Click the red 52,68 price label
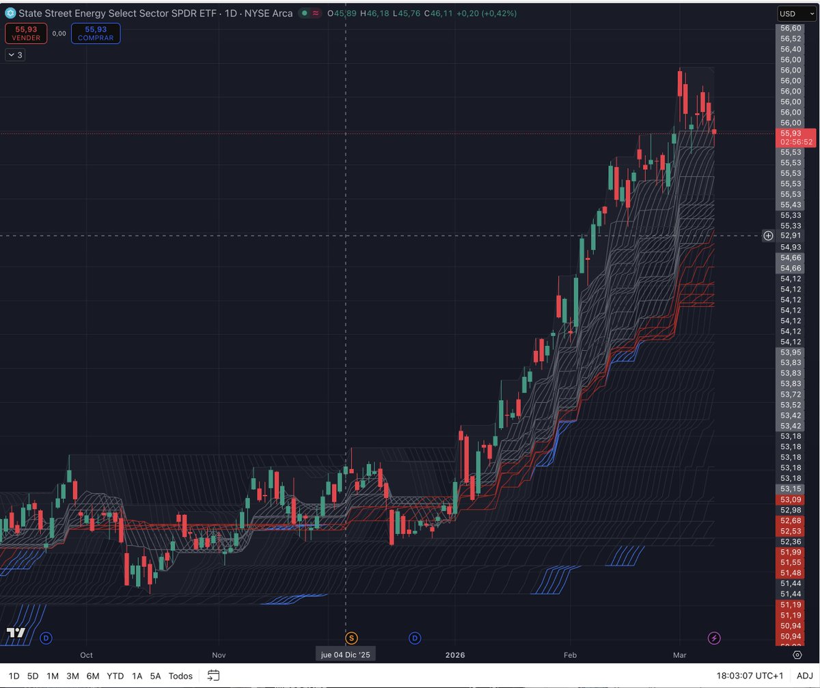This screenshot has height=688, width=820. click(791, 520)
